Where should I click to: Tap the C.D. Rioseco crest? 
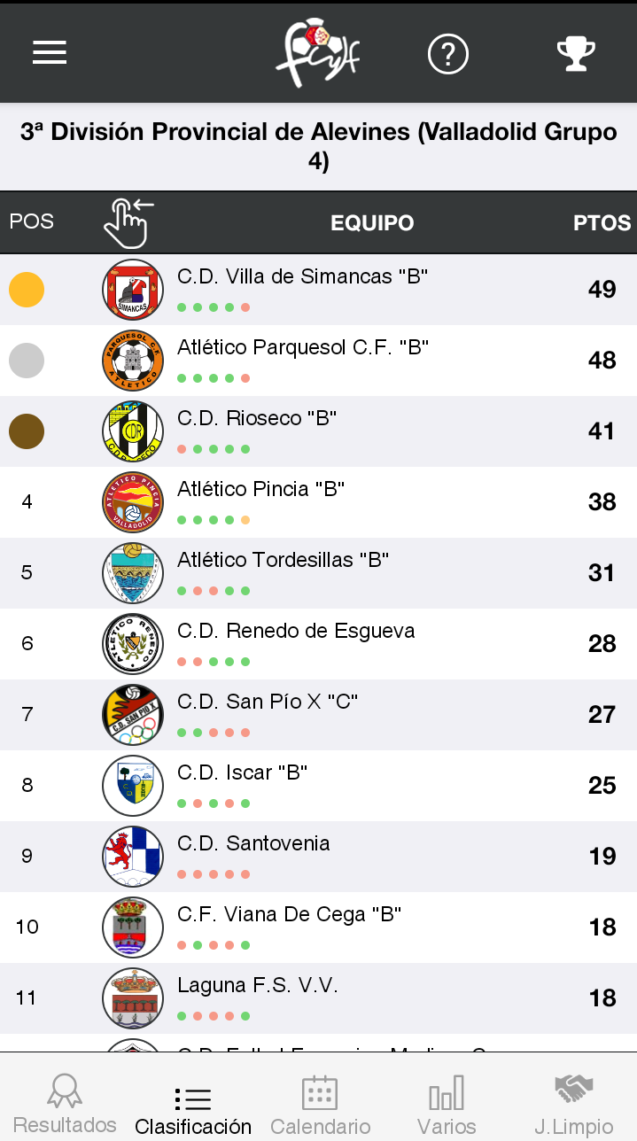pyautogui.click(x=133, y=431)
